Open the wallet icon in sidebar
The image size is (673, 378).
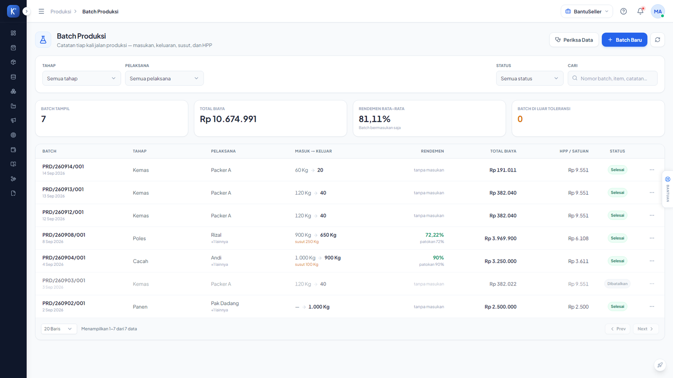(13, 150)
